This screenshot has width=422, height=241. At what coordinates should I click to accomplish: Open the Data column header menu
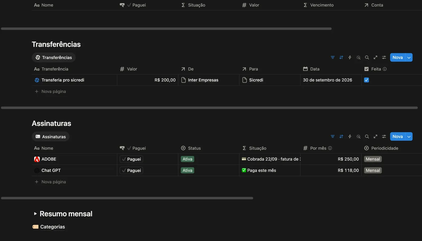coord(331,69)
